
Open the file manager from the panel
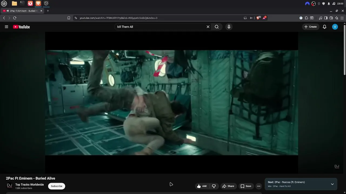pos(14,4)
